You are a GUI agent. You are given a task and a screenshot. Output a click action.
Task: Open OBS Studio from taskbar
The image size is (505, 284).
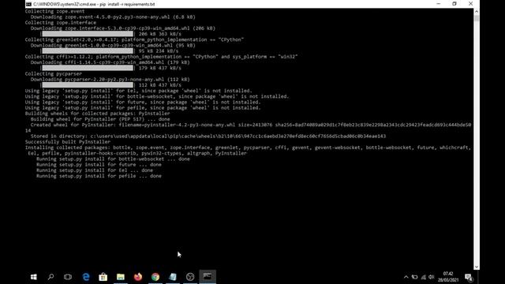tap(190, 277)
